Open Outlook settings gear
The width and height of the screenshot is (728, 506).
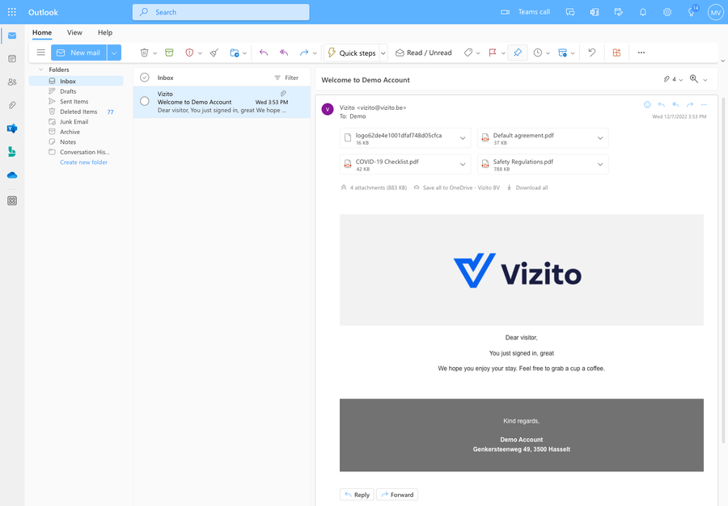[666, 12]
